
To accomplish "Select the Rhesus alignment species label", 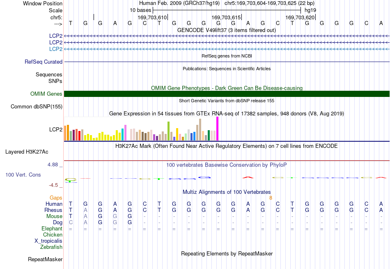I will coord(53,210).
